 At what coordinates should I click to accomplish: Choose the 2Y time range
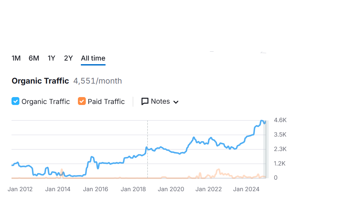click(68, 58)
